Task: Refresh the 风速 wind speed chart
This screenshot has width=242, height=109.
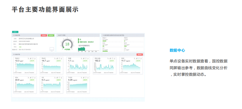Action: click(x=86, y=58)
